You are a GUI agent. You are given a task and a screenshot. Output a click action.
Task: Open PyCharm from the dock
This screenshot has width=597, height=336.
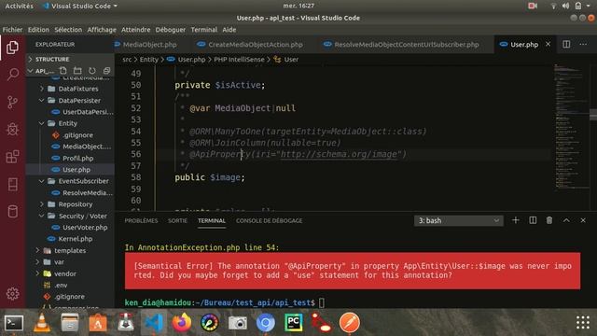[x=294, y=323]
